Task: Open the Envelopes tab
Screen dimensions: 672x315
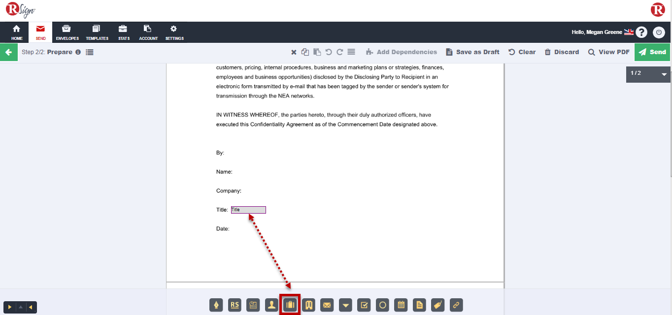Action: [67, 32]
